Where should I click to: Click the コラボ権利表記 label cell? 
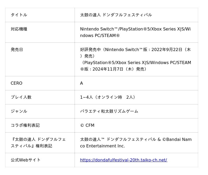25,125
